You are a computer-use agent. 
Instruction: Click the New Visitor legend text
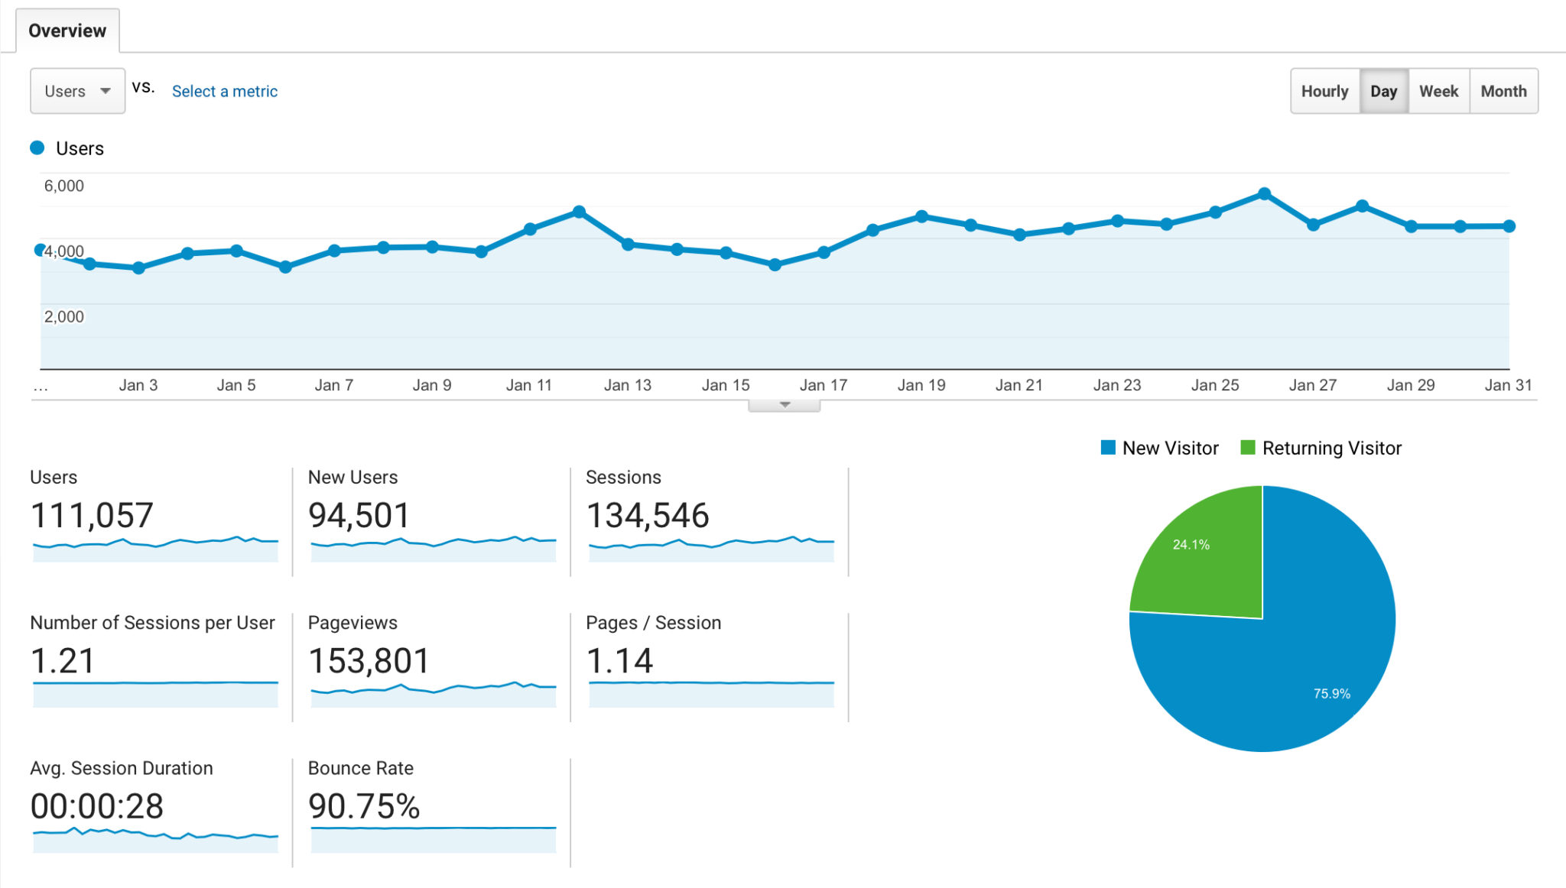click(1171, 448)
